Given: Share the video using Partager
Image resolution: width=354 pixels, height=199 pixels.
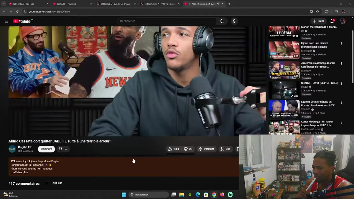Looking at the screenshot, I should (x=206, y=149).
